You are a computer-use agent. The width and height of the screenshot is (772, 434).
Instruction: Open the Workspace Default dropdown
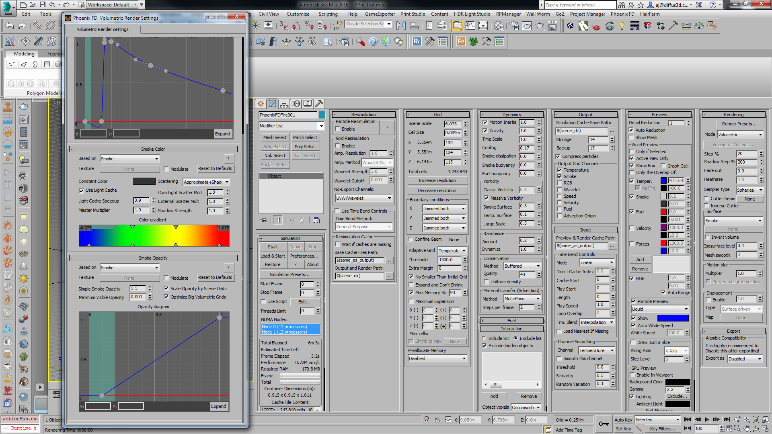pyautogui.click(x=112, y=5)
